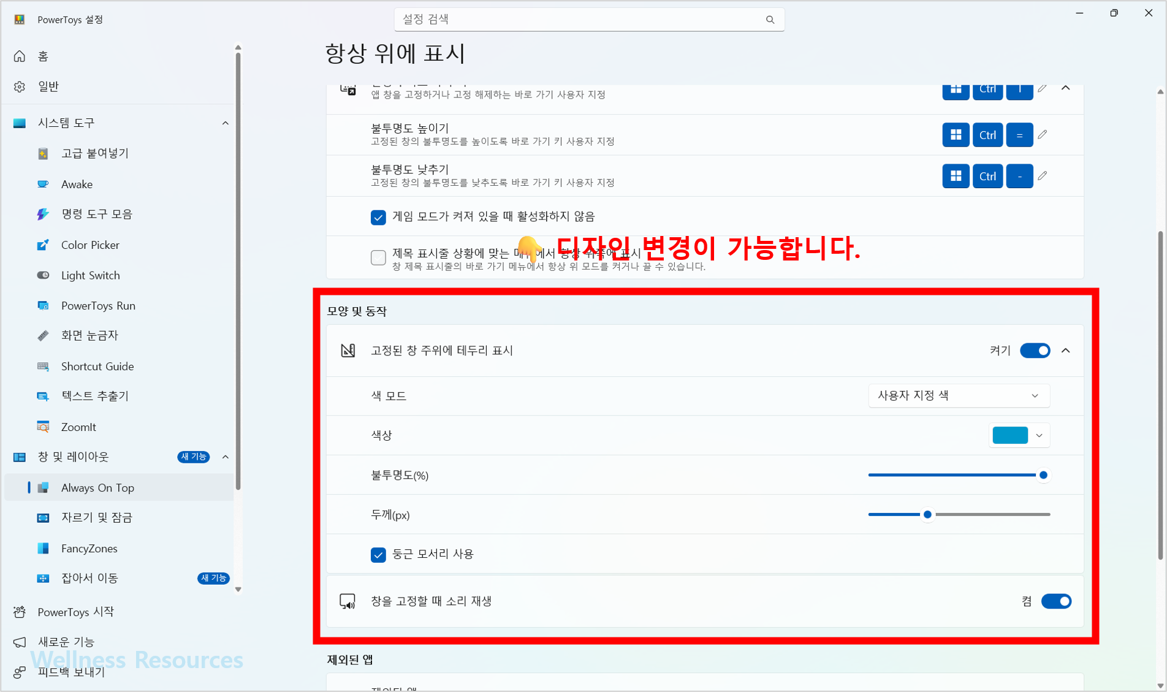Click 시스템 도구 monitor icon
1167x692 pixels.
tap(20, 123)
